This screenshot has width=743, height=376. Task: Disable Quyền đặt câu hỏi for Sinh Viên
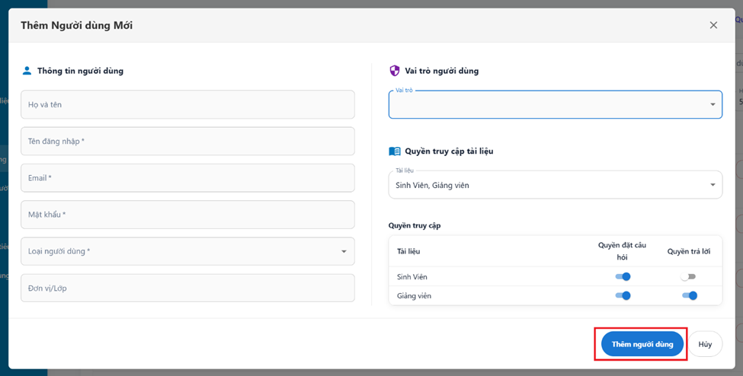(x=623, y=277)
